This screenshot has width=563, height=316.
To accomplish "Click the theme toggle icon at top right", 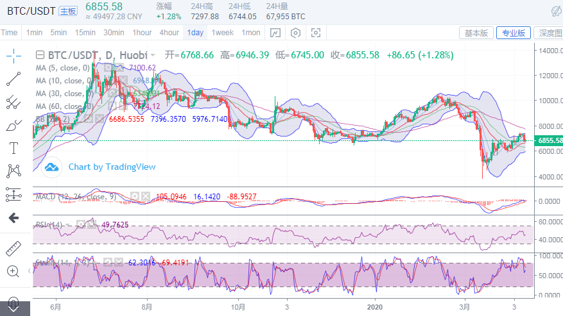I will pyautogui.click(x=556, y=12).
